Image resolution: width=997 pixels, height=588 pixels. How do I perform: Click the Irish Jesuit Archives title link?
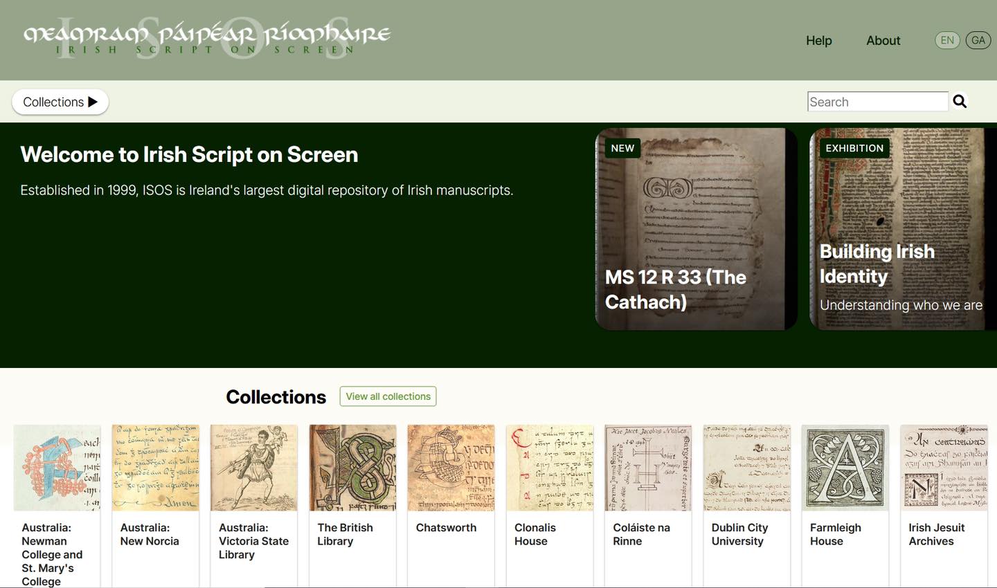(x=937, y=534)
